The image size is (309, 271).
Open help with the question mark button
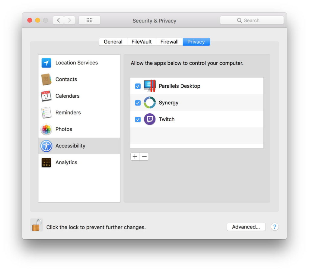click(274, 227)
